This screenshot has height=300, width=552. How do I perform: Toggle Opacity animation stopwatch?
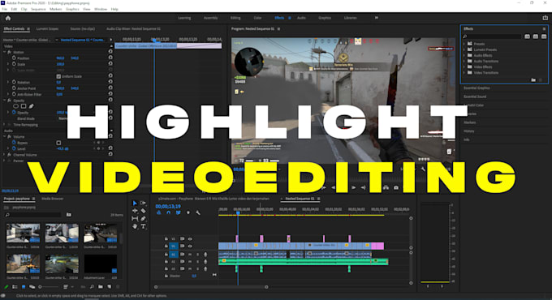point(14,113)
